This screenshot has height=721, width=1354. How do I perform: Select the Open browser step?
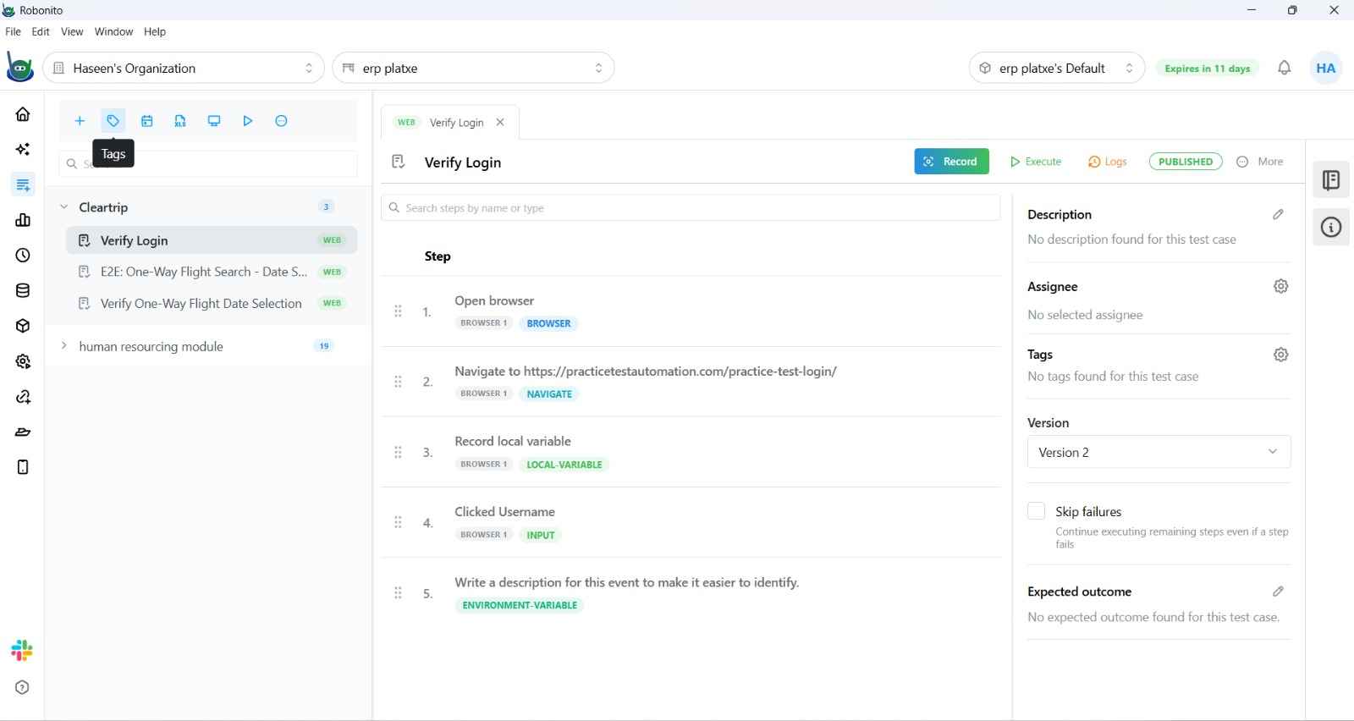(691, 311)
